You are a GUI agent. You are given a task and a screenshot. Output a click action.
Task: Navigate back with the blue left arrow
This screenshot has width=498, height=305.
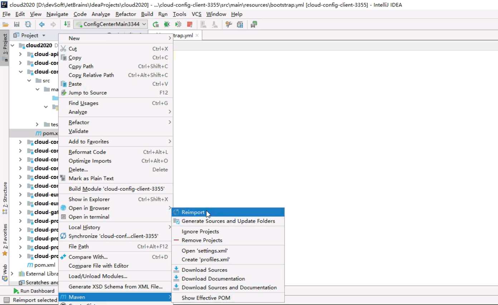42,24
